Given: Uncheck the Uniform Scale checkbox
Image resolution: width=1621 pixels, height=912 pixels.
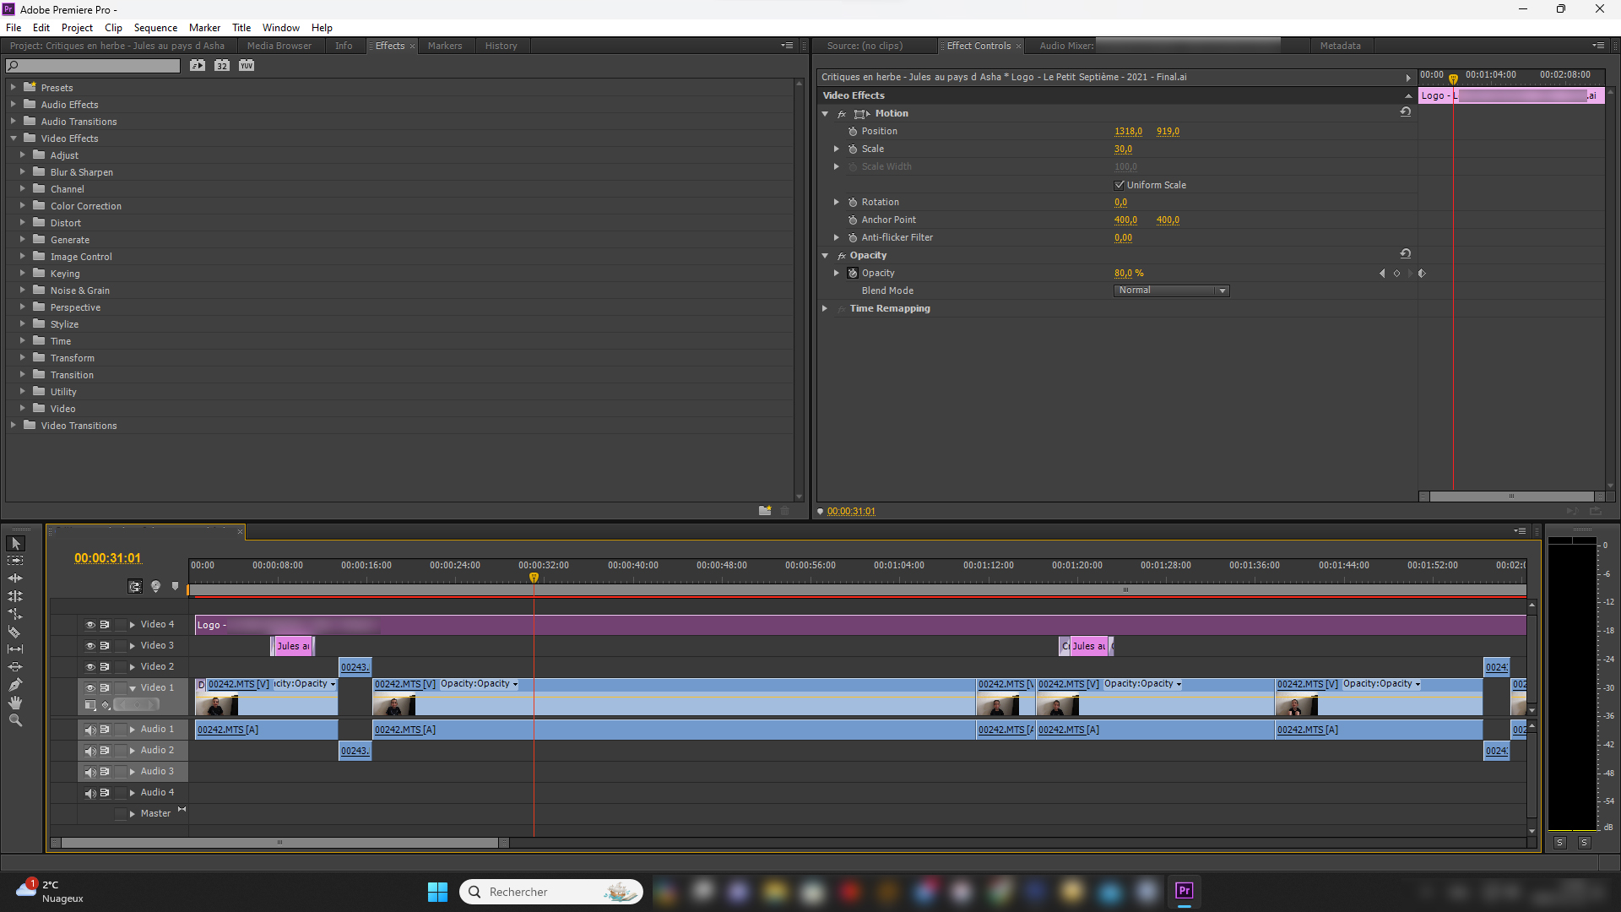Looking at the screenshot, I should coord(1120,185).
